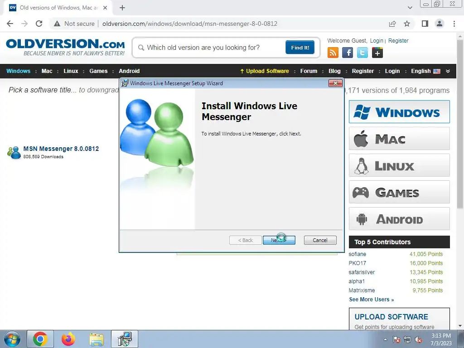Click Cancel in the Setup Wizard

point(320,240)
